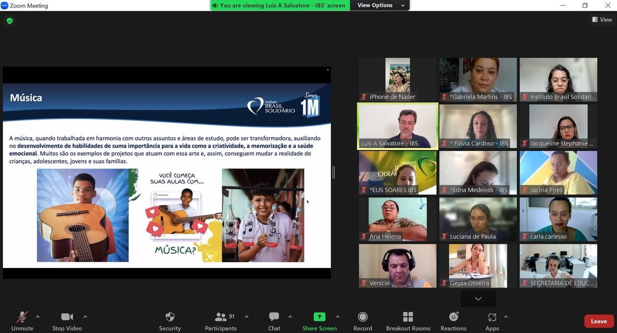Click the red Leave button
Image resolution: width=617 pixels, height=333 pixels.
599,321
